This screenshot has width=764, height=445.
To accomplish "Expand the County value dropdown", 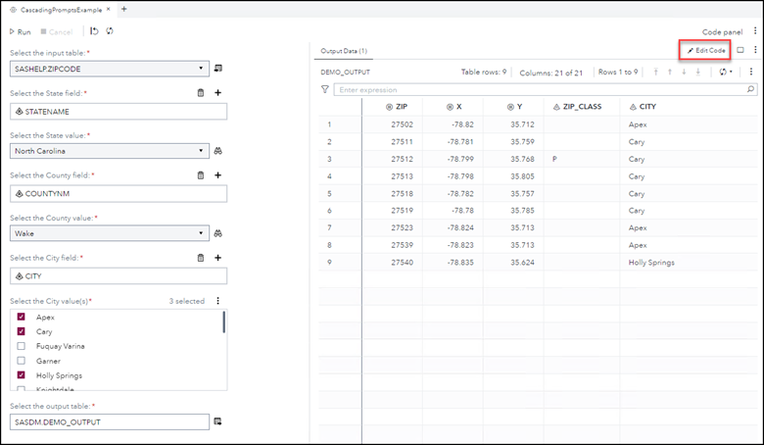I will pyautogui.click(x=201, y=233).
